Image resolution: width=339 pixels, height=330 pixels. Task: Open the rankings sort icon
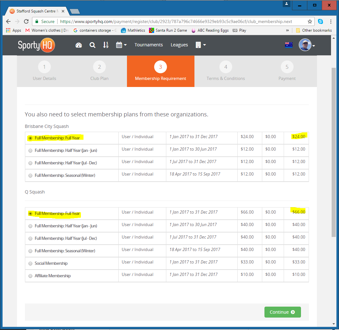(106, 45)
